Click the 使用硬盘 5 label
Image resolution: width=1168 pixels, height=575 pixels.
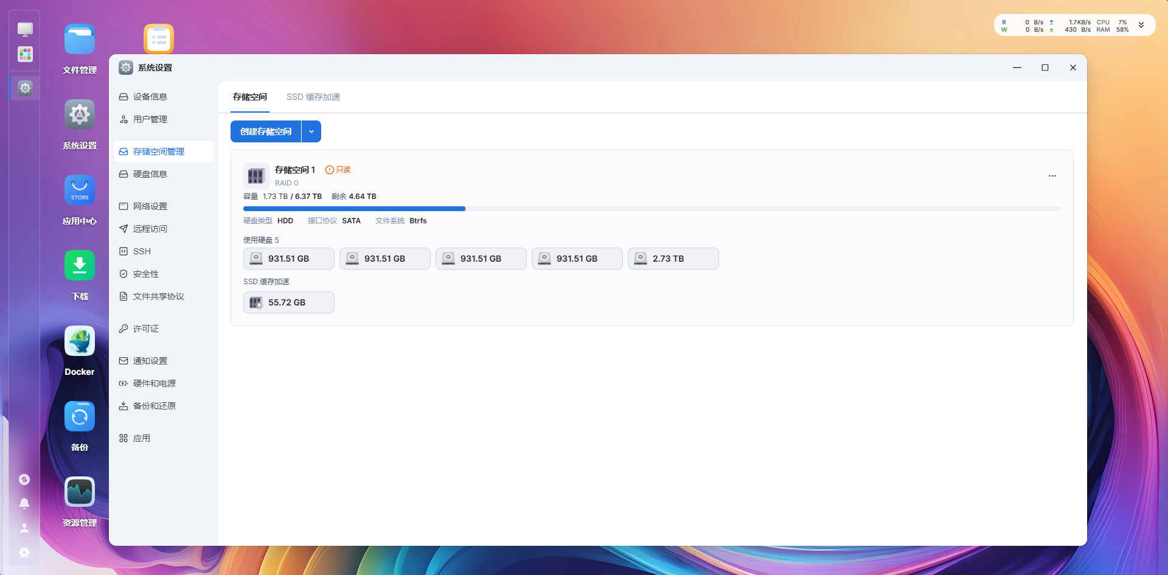coord(261,240)
